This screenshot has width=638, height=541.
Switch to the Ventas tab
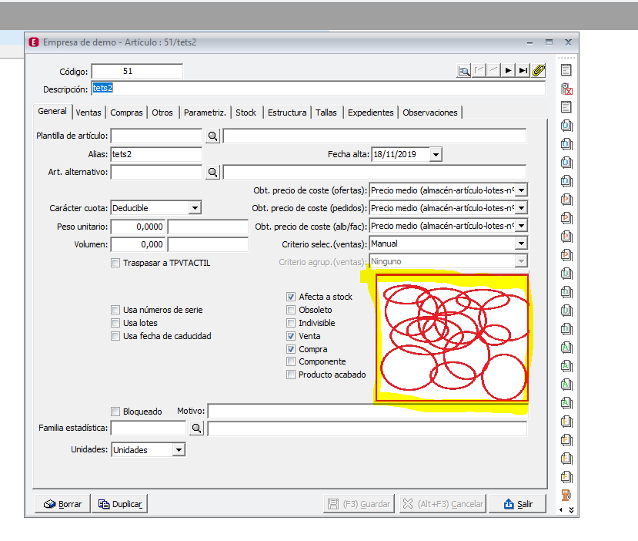click(x=89, y=113)
